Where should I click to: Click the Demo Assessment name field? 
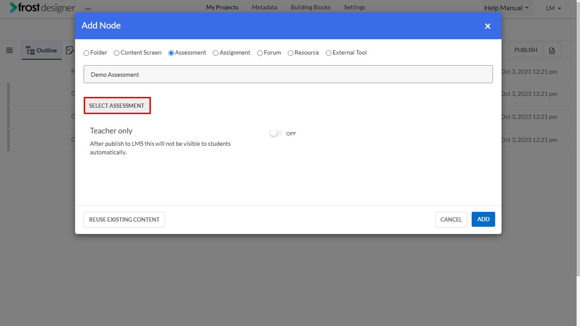288,74
